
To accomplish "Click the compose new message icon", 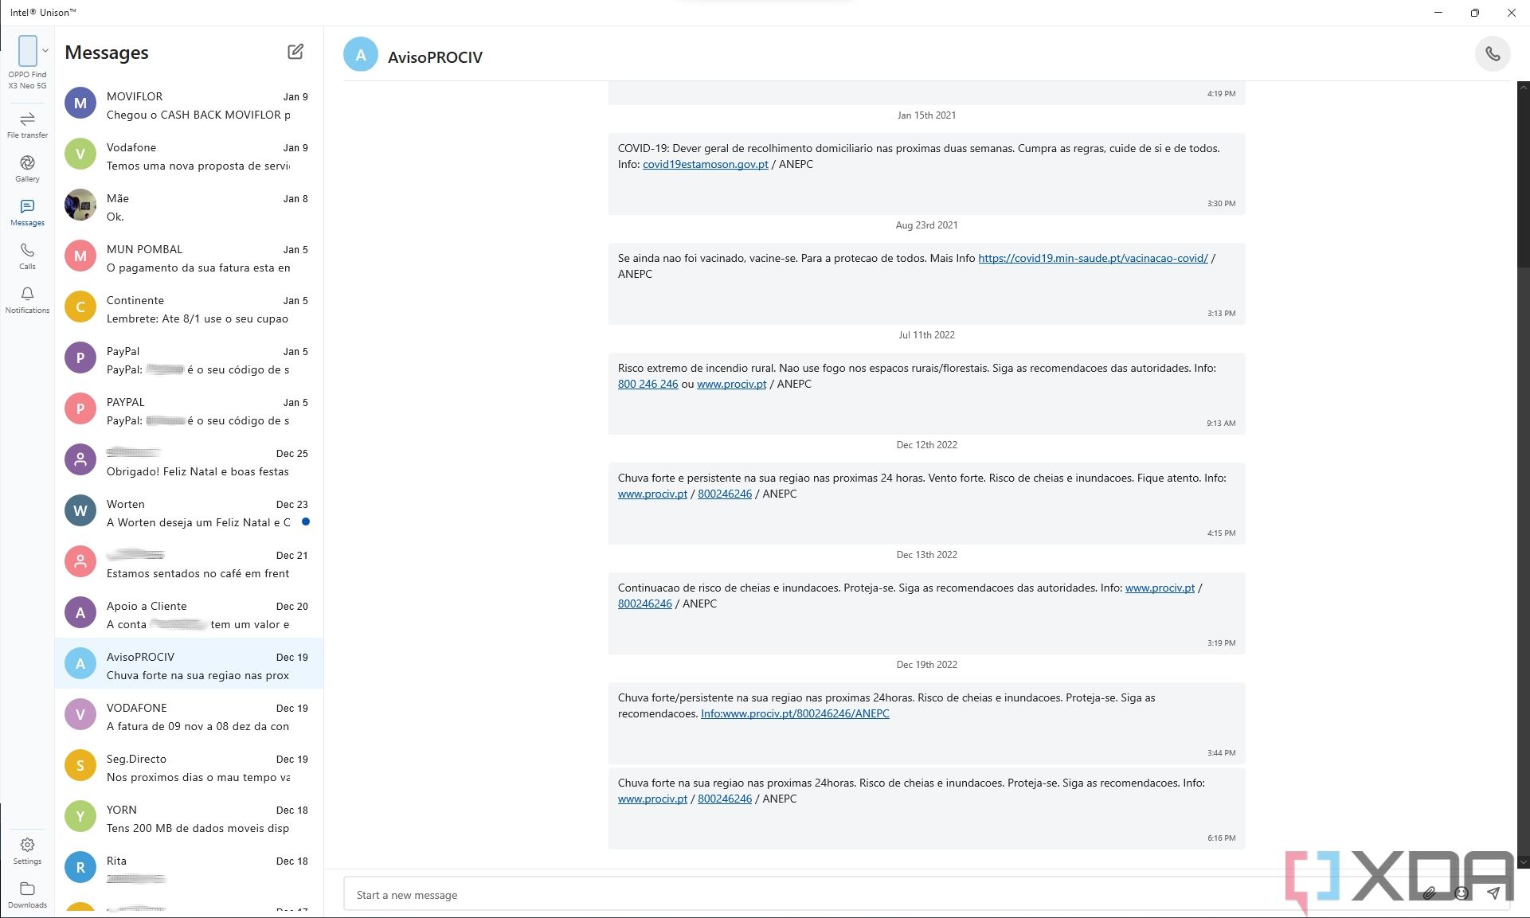I will (x=295, y=52).
